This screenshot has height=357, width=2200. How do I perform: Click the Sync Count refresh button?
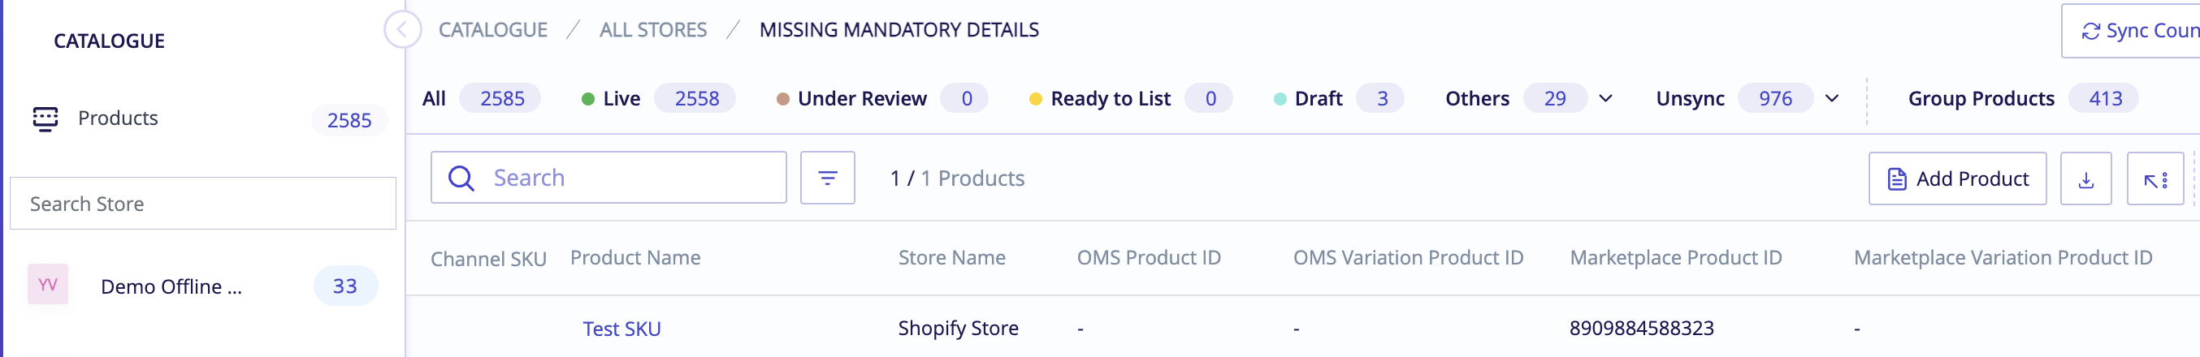(x=2135, y=31)
